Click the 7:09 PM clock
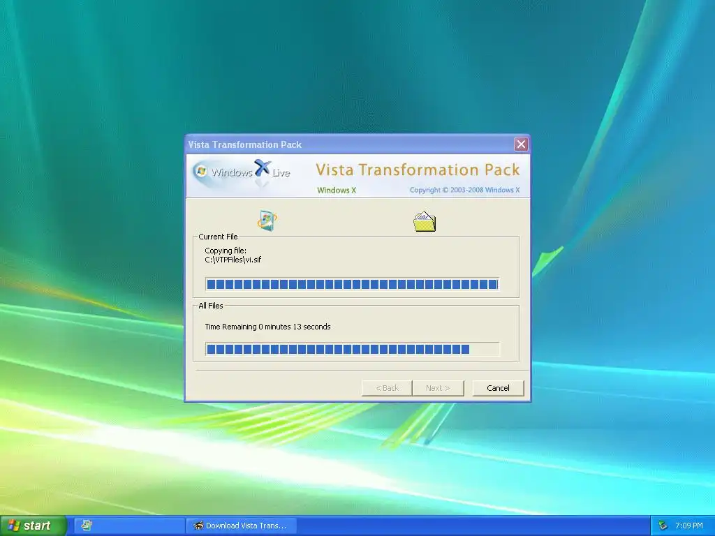Viewport: 715px width, 536px height. (689, 526)
